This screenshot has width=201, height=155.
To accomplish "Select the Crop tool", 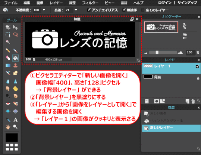I will (8, 27).
